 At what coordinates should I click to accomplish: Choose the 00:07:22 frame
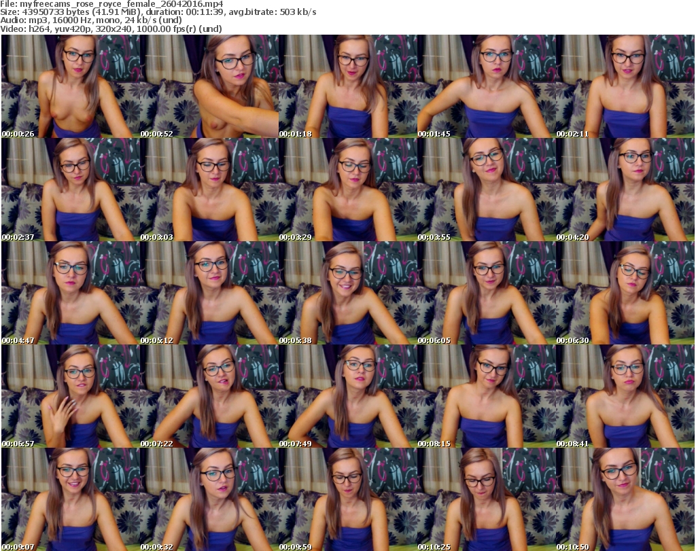click(209, 396)
